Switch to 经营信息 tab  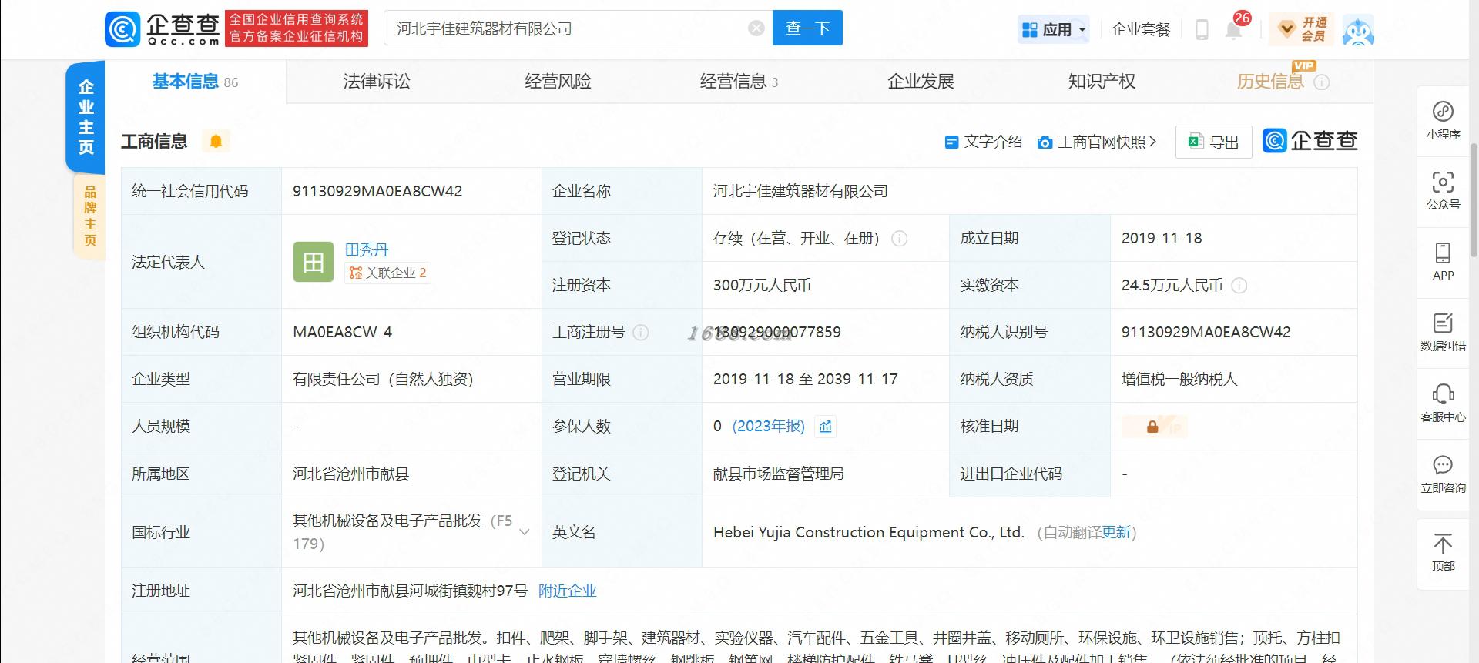[x=739, y=82]
